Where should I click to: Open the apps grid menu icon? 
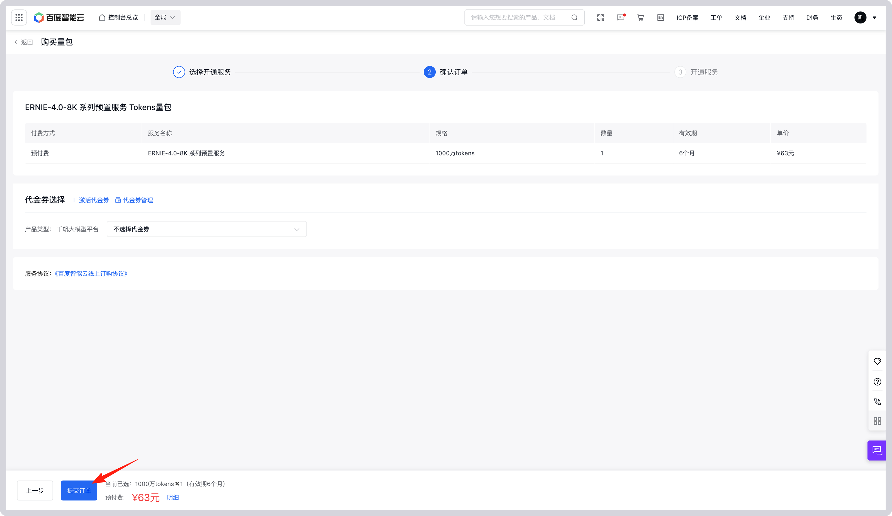(19, 17)
